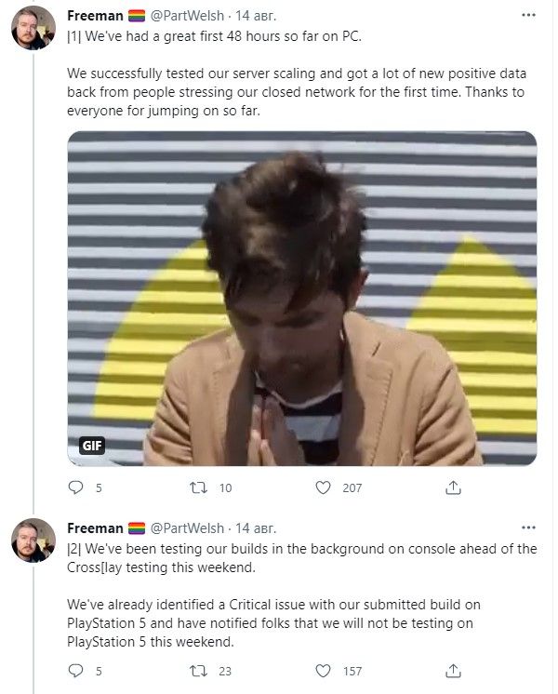The height and width of the screenshot is (694, 558).
Task: Like the second tweet with 157 likes
Action: (324, 671)
